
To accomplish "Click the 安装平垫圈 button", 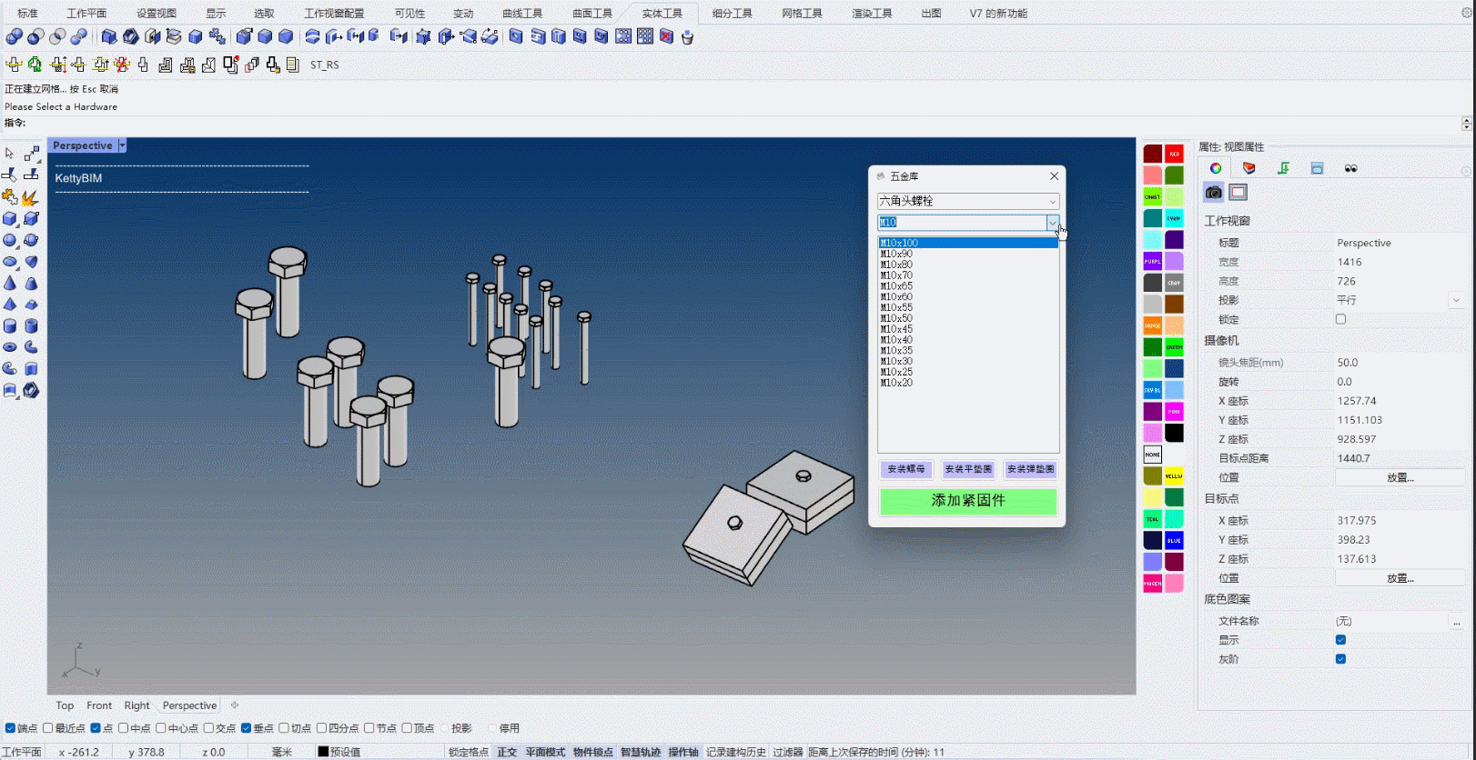I will pos(968,469).
